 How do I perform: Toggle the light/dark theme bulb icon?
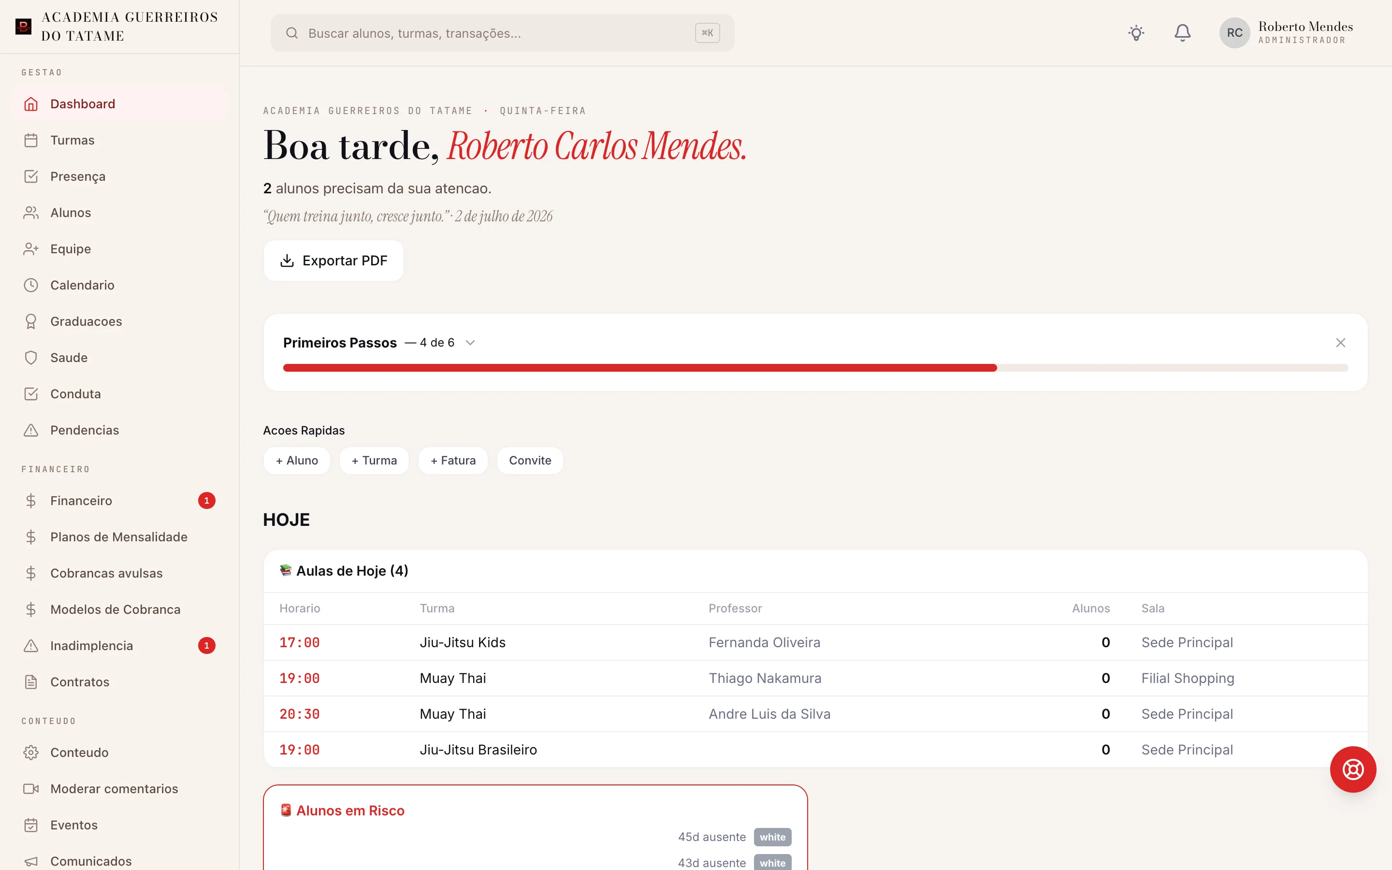click(x=1136, y=33)
